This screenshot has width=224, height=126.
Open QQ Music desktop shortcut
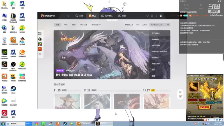tap(22, 29)
